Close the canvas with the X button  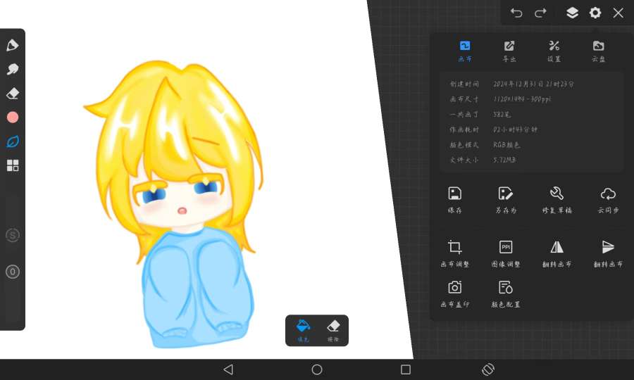coord(619,13)
